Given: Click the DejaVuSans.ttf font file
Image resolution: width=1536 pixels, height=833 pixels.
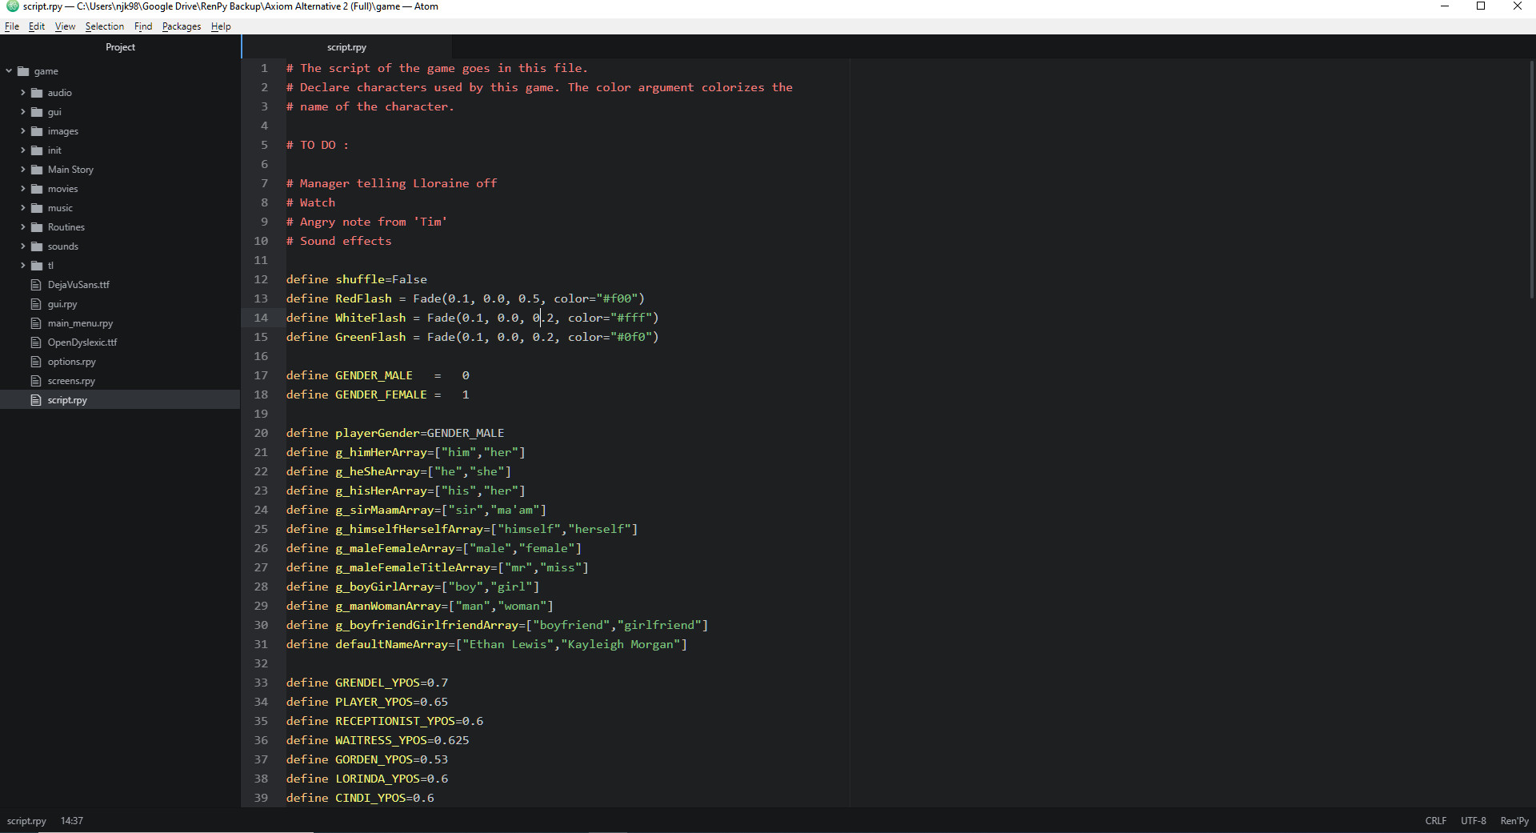Looking at the screenshot, I should 78,284.
